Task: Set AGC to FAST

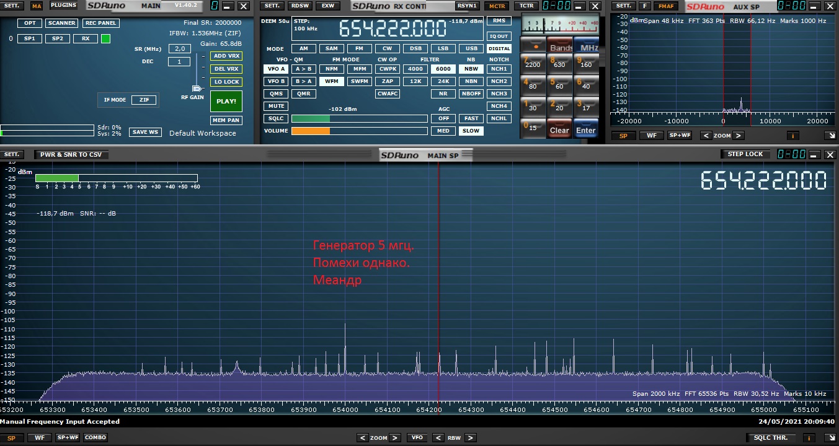Action: tap(471, 118)
